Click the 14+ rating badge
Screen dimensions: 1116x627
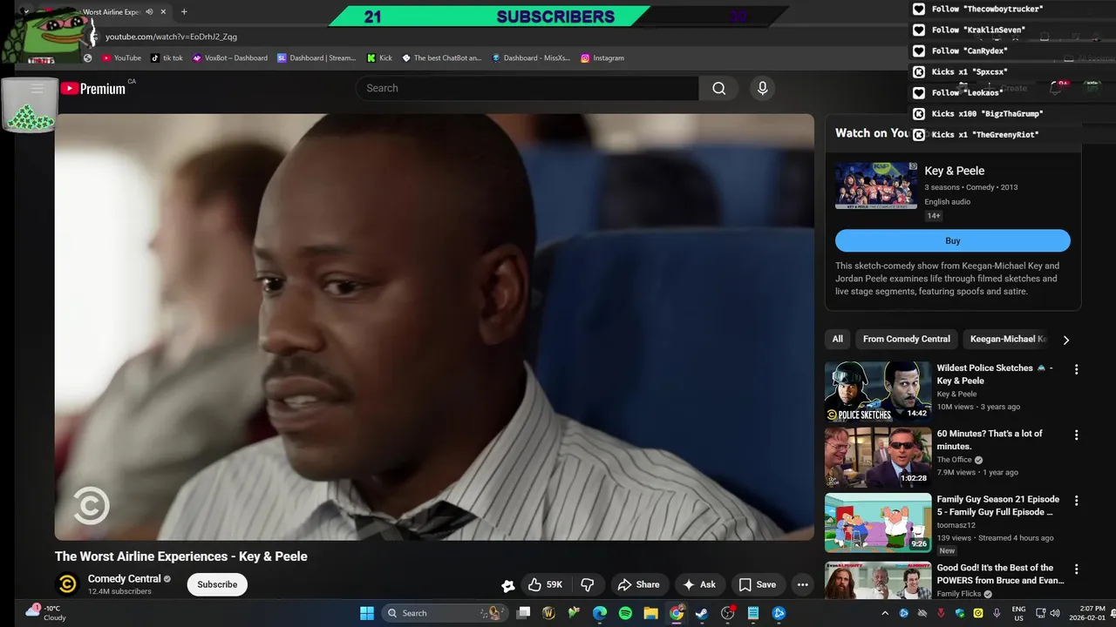(934, 216)
